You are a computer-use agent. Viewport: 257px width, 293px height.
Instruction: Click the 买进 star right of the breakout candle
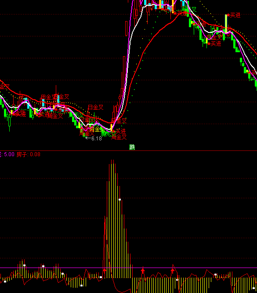(120, 131)
